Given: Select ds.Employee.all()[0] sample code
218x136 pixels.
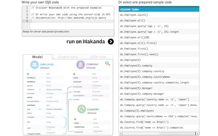Looking at the screenshot, I should pos(159,37).
